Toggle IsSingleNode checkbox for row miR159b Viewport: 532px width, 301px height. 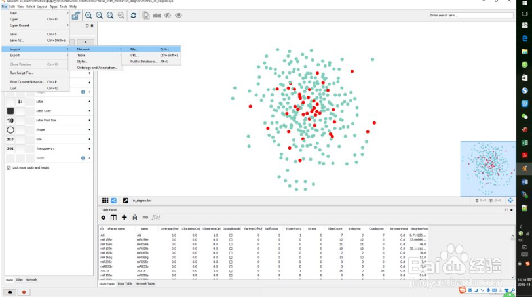click(x=231, y=249)
